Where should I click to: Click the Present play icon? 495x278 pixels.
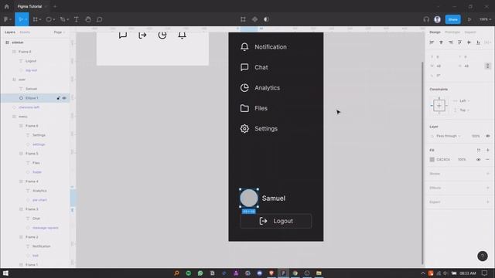(x=469, y=19)
